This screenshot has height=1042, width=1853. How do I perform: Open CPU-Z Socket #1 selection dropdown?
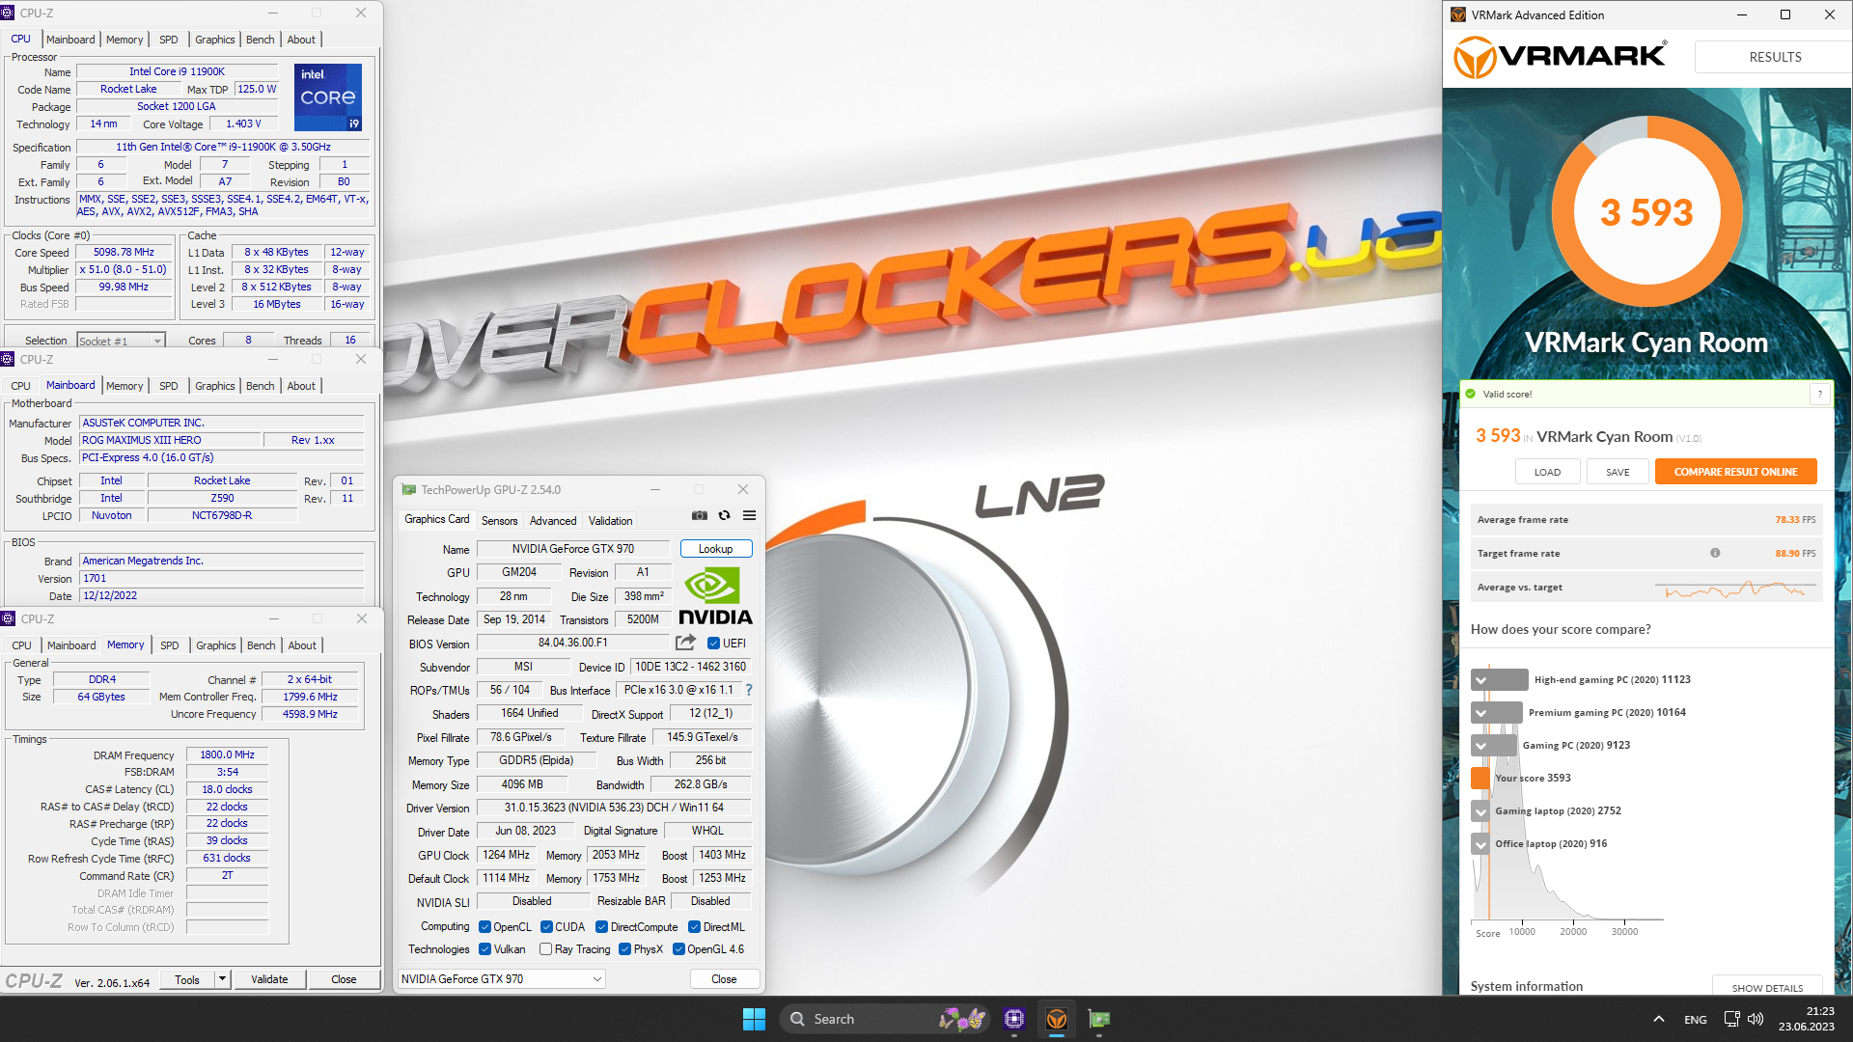click(121, 341)
